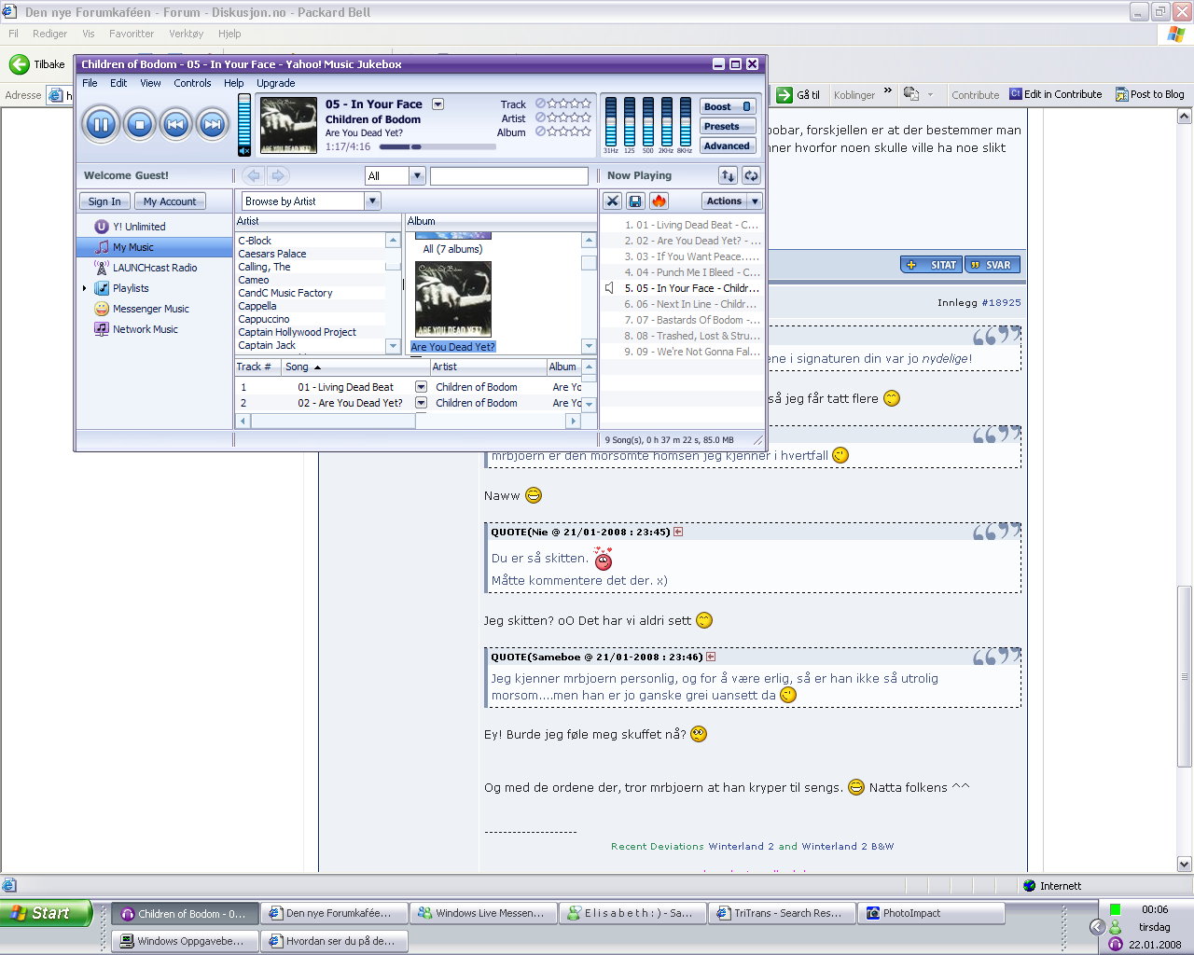Skip to the previous track
1194x955 pixels.
tap(176, 124)
